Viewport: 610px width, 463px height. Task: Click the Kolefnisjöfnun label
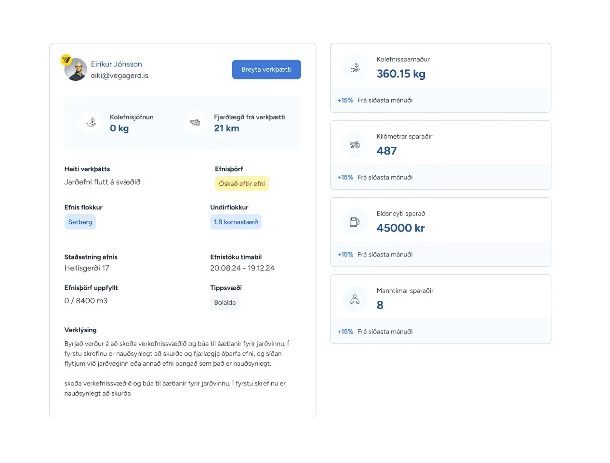click(132, 117)
